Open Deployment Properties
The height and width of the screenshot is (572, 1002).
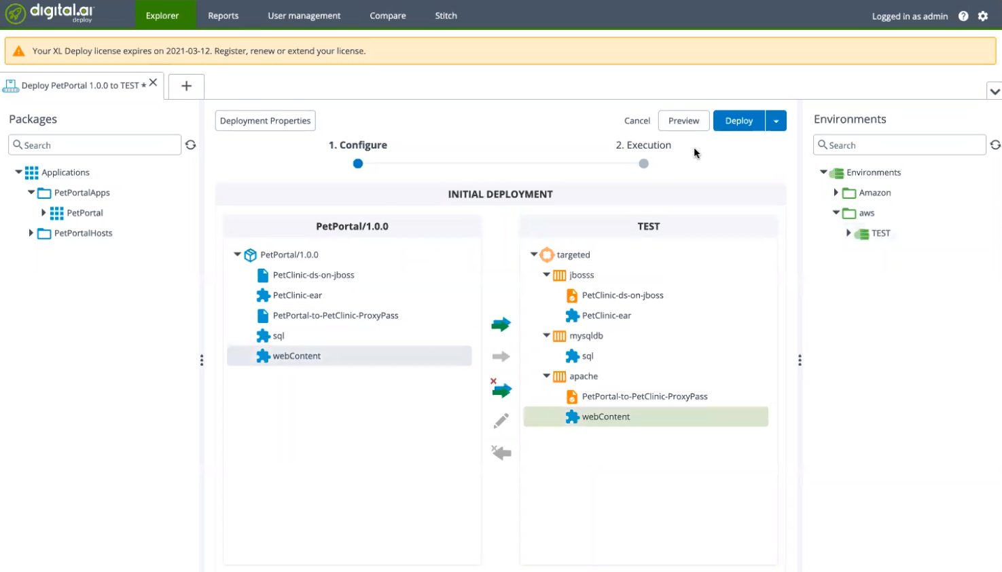266,121
